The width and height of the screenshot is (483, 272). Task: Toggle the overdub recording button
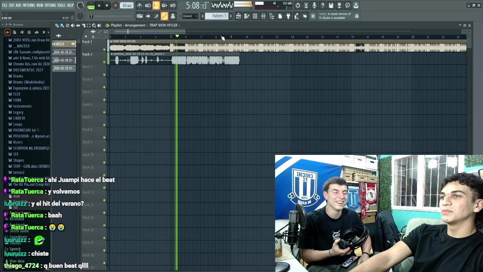coord(164,5)
